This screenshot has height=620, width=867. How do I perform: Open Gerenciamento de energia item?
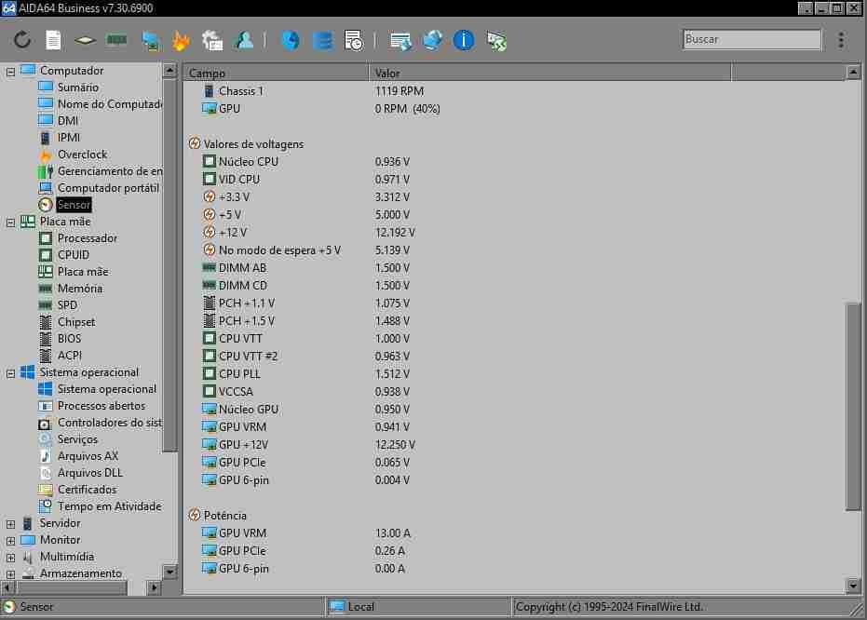[x=110, y=171]
